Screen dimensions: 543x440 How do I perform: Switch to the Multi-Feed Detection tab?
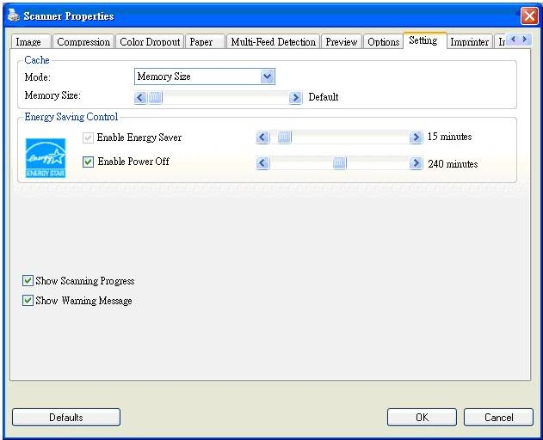(274, 42)
